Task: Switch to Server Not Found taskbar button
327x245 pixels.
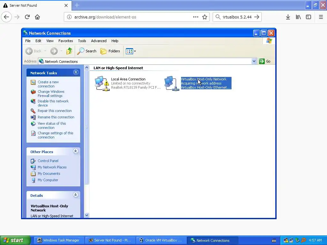Action: click(110, 241)
